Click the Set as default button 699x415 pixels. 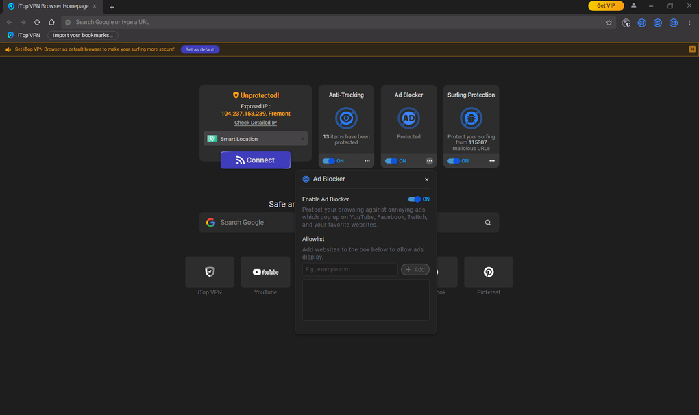point(200,49)
